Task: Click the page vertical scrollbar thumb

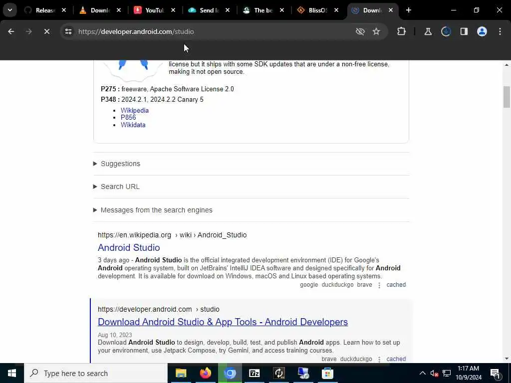Action: click(x=507, y=97)
